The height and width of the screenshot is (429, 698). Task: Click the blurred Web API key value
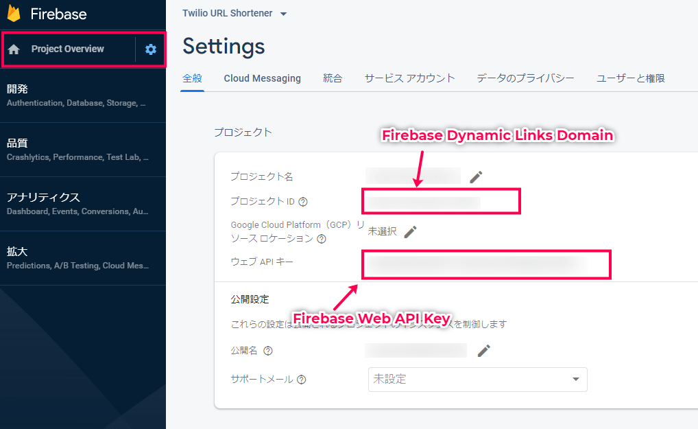coord(477,265)
